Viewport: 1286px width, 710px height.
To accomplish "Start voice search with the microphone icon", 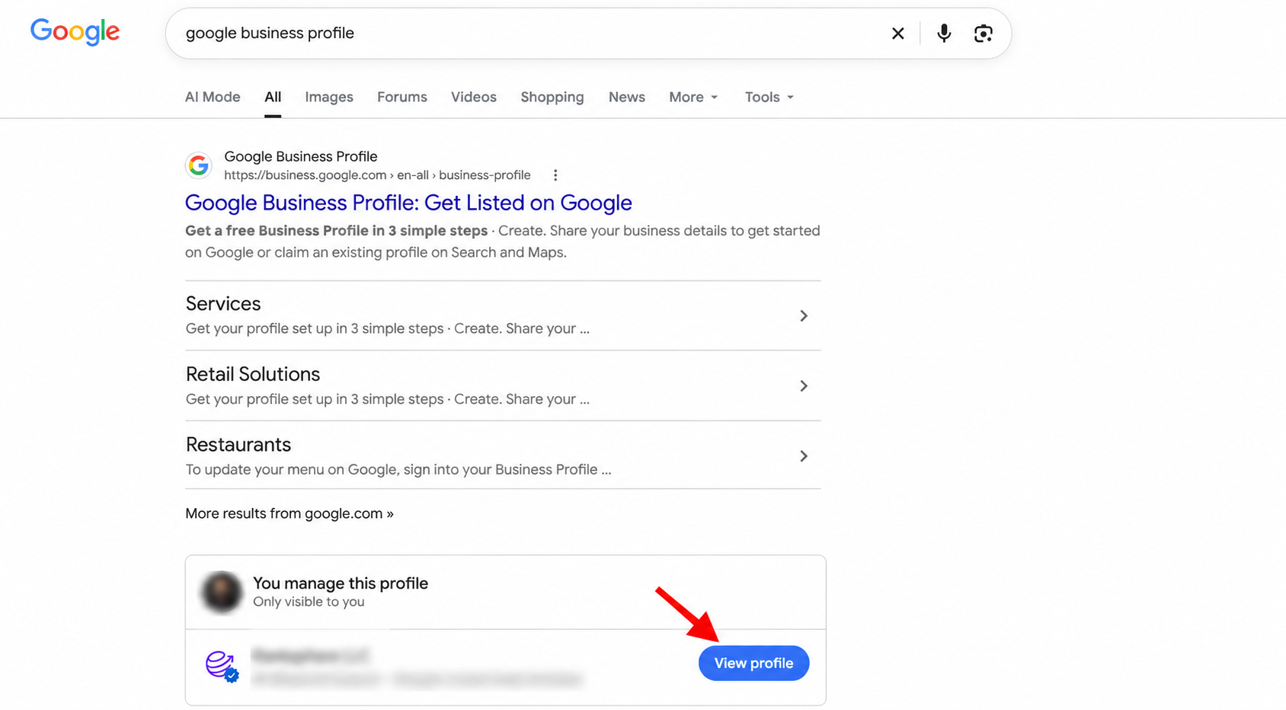I will tap(944, 34).
